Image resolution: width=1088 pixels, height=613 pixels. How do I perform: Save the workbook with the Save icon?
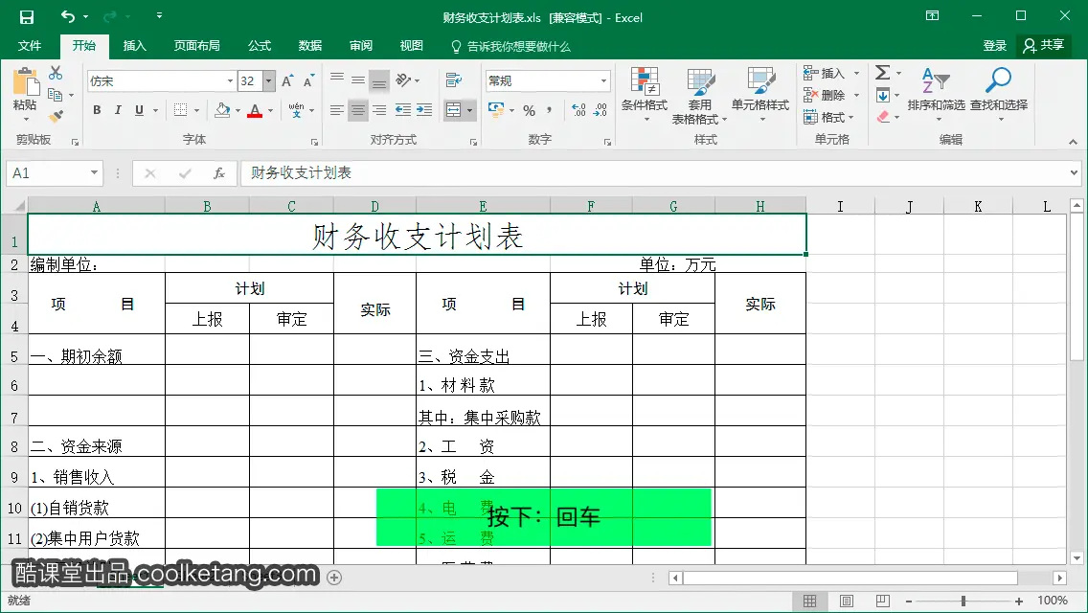click(x=27, y=16)
